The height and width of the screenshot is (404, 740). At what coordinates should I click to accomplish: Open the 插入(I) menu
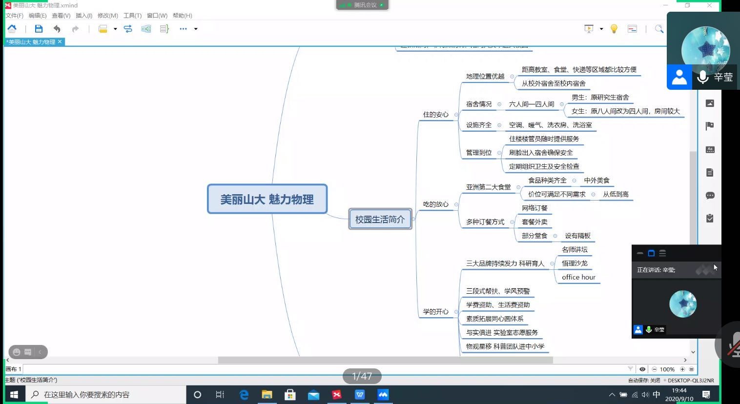(x=84, y=16)
